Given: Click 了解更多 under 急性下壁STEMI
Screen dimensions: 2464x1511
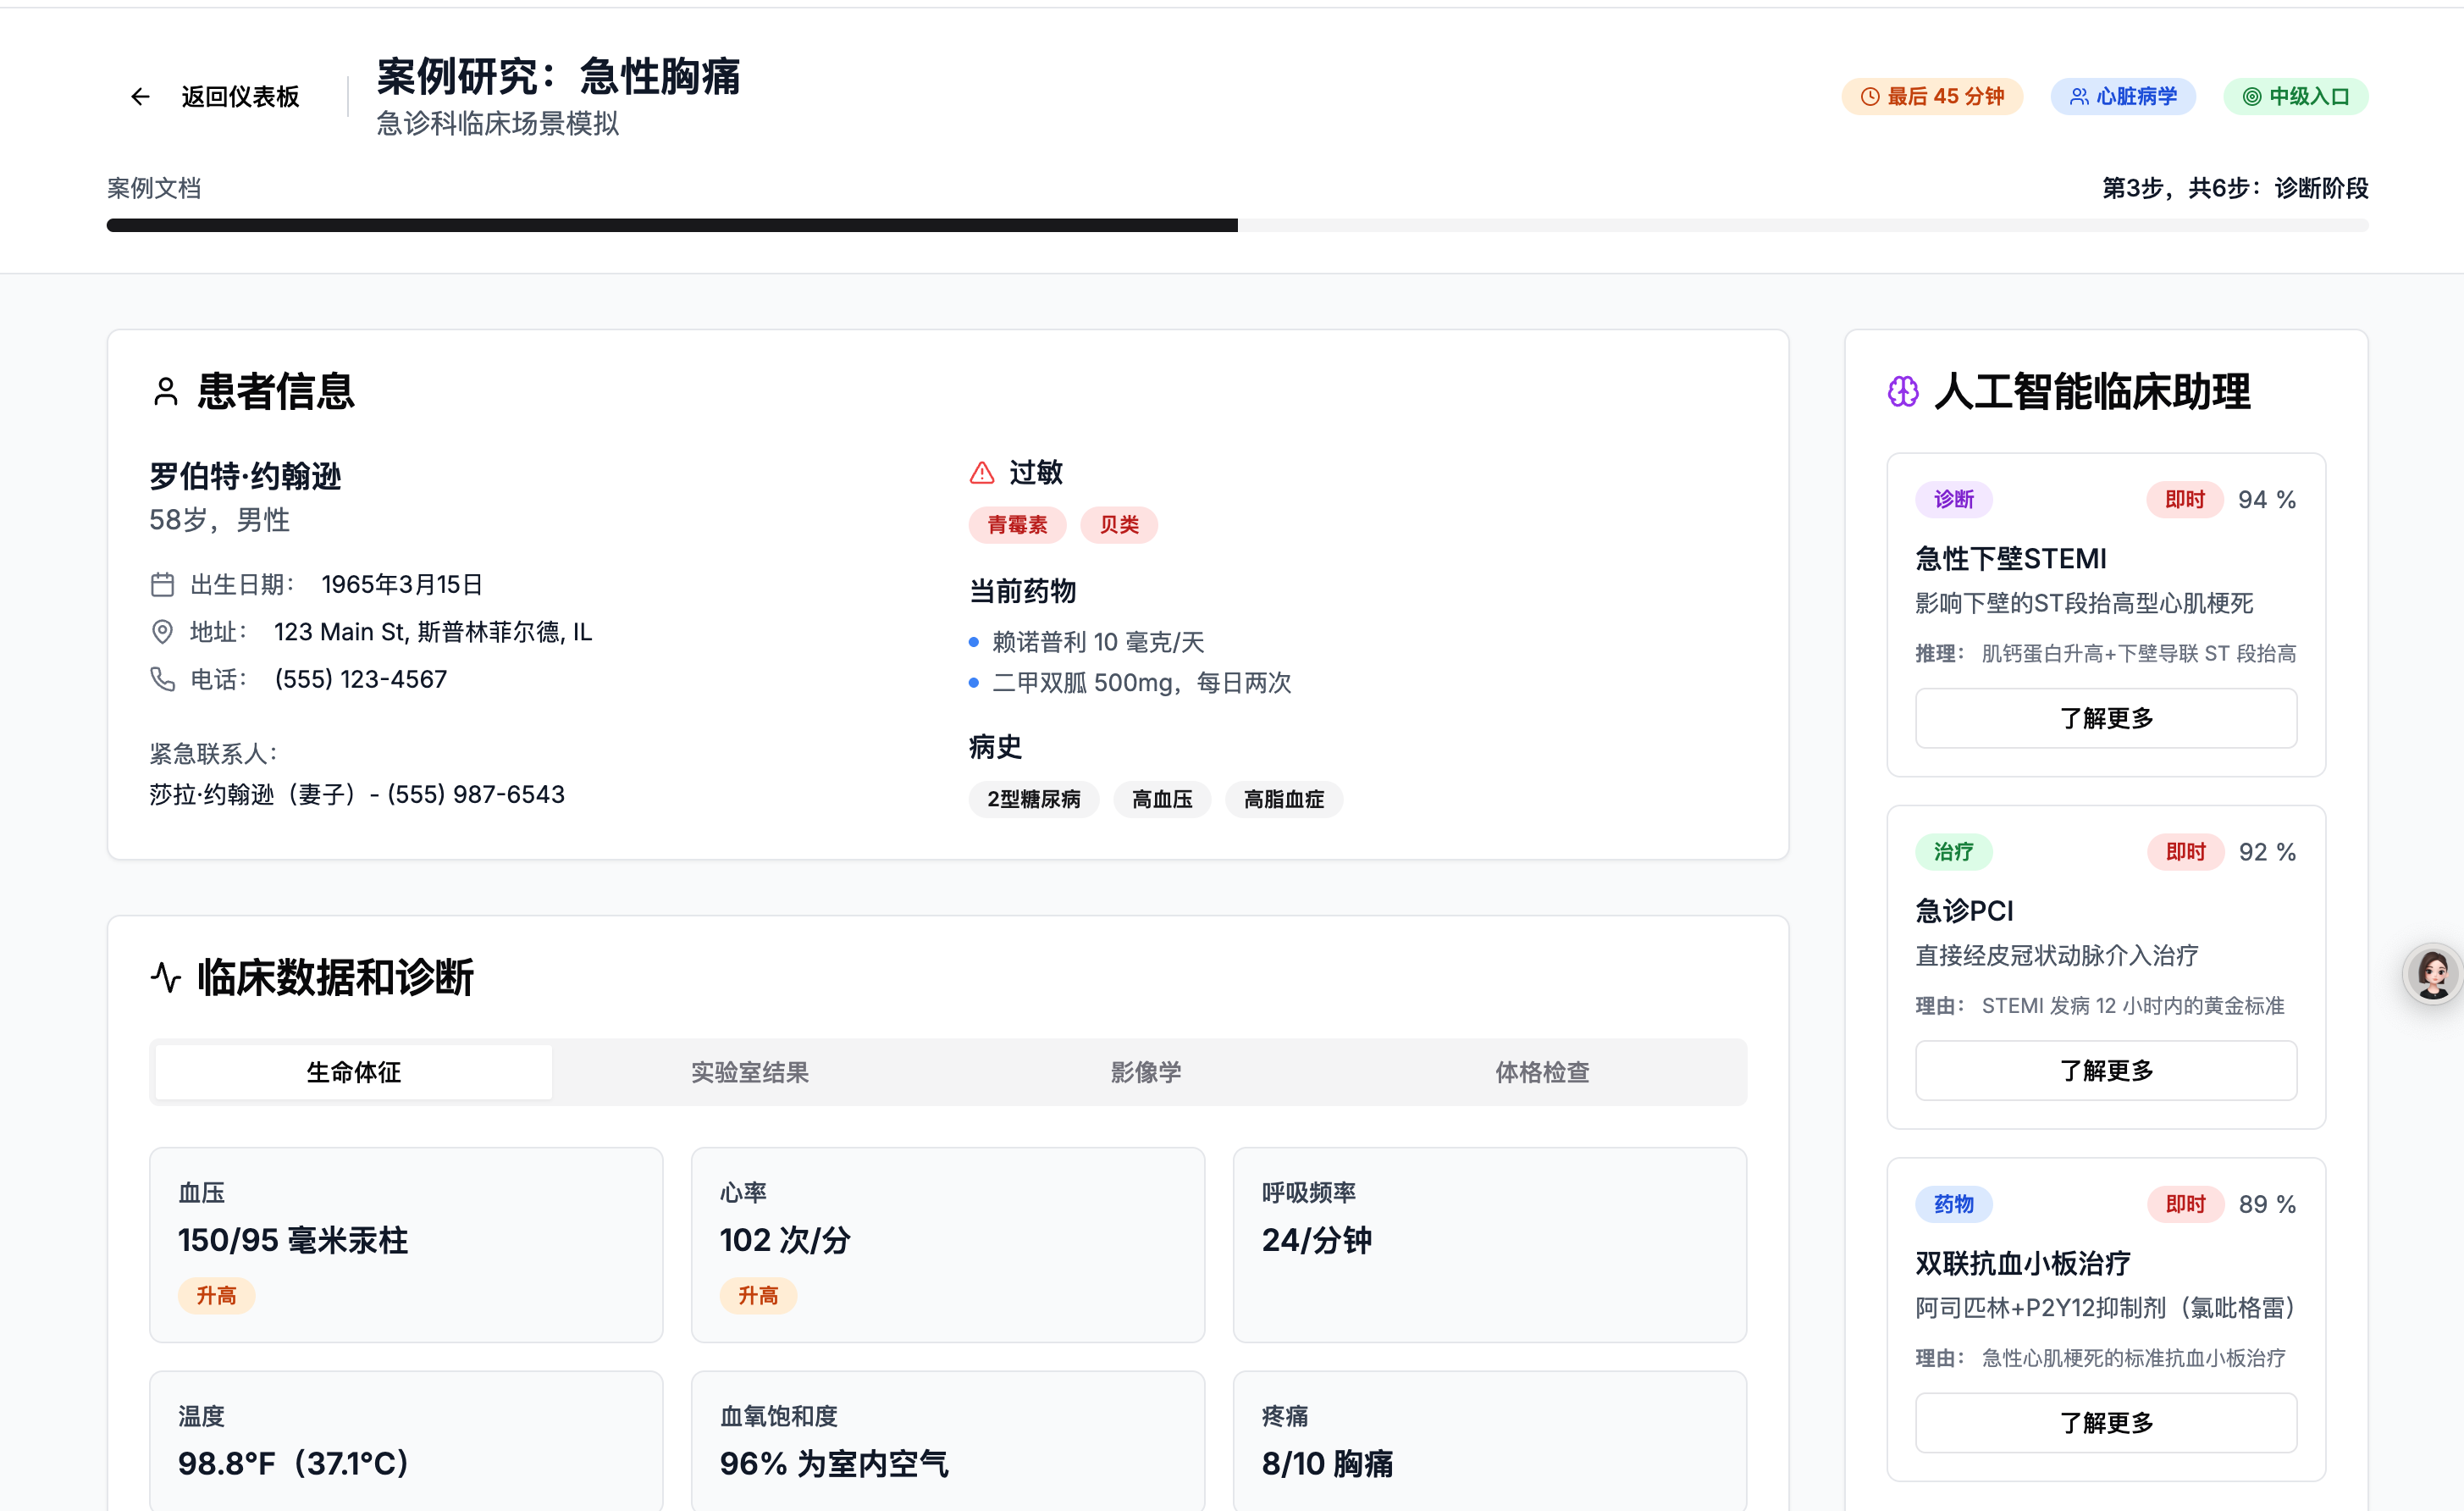Looking at the screenshot, I should (x=2105, y=718).
